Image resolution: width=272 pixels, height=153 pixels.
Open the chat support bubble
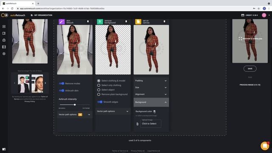265,146
